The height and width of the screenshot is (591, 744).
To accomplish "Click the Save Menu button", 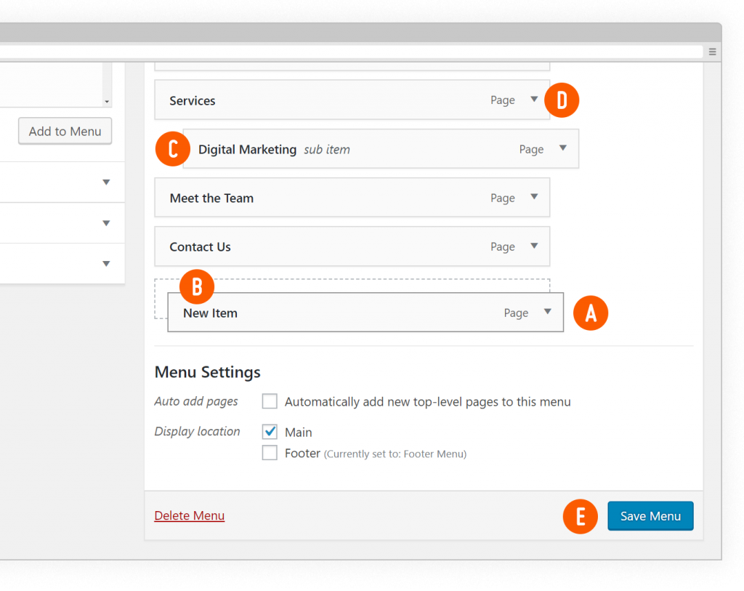I will pyautogui.click(x=650, y=516).
